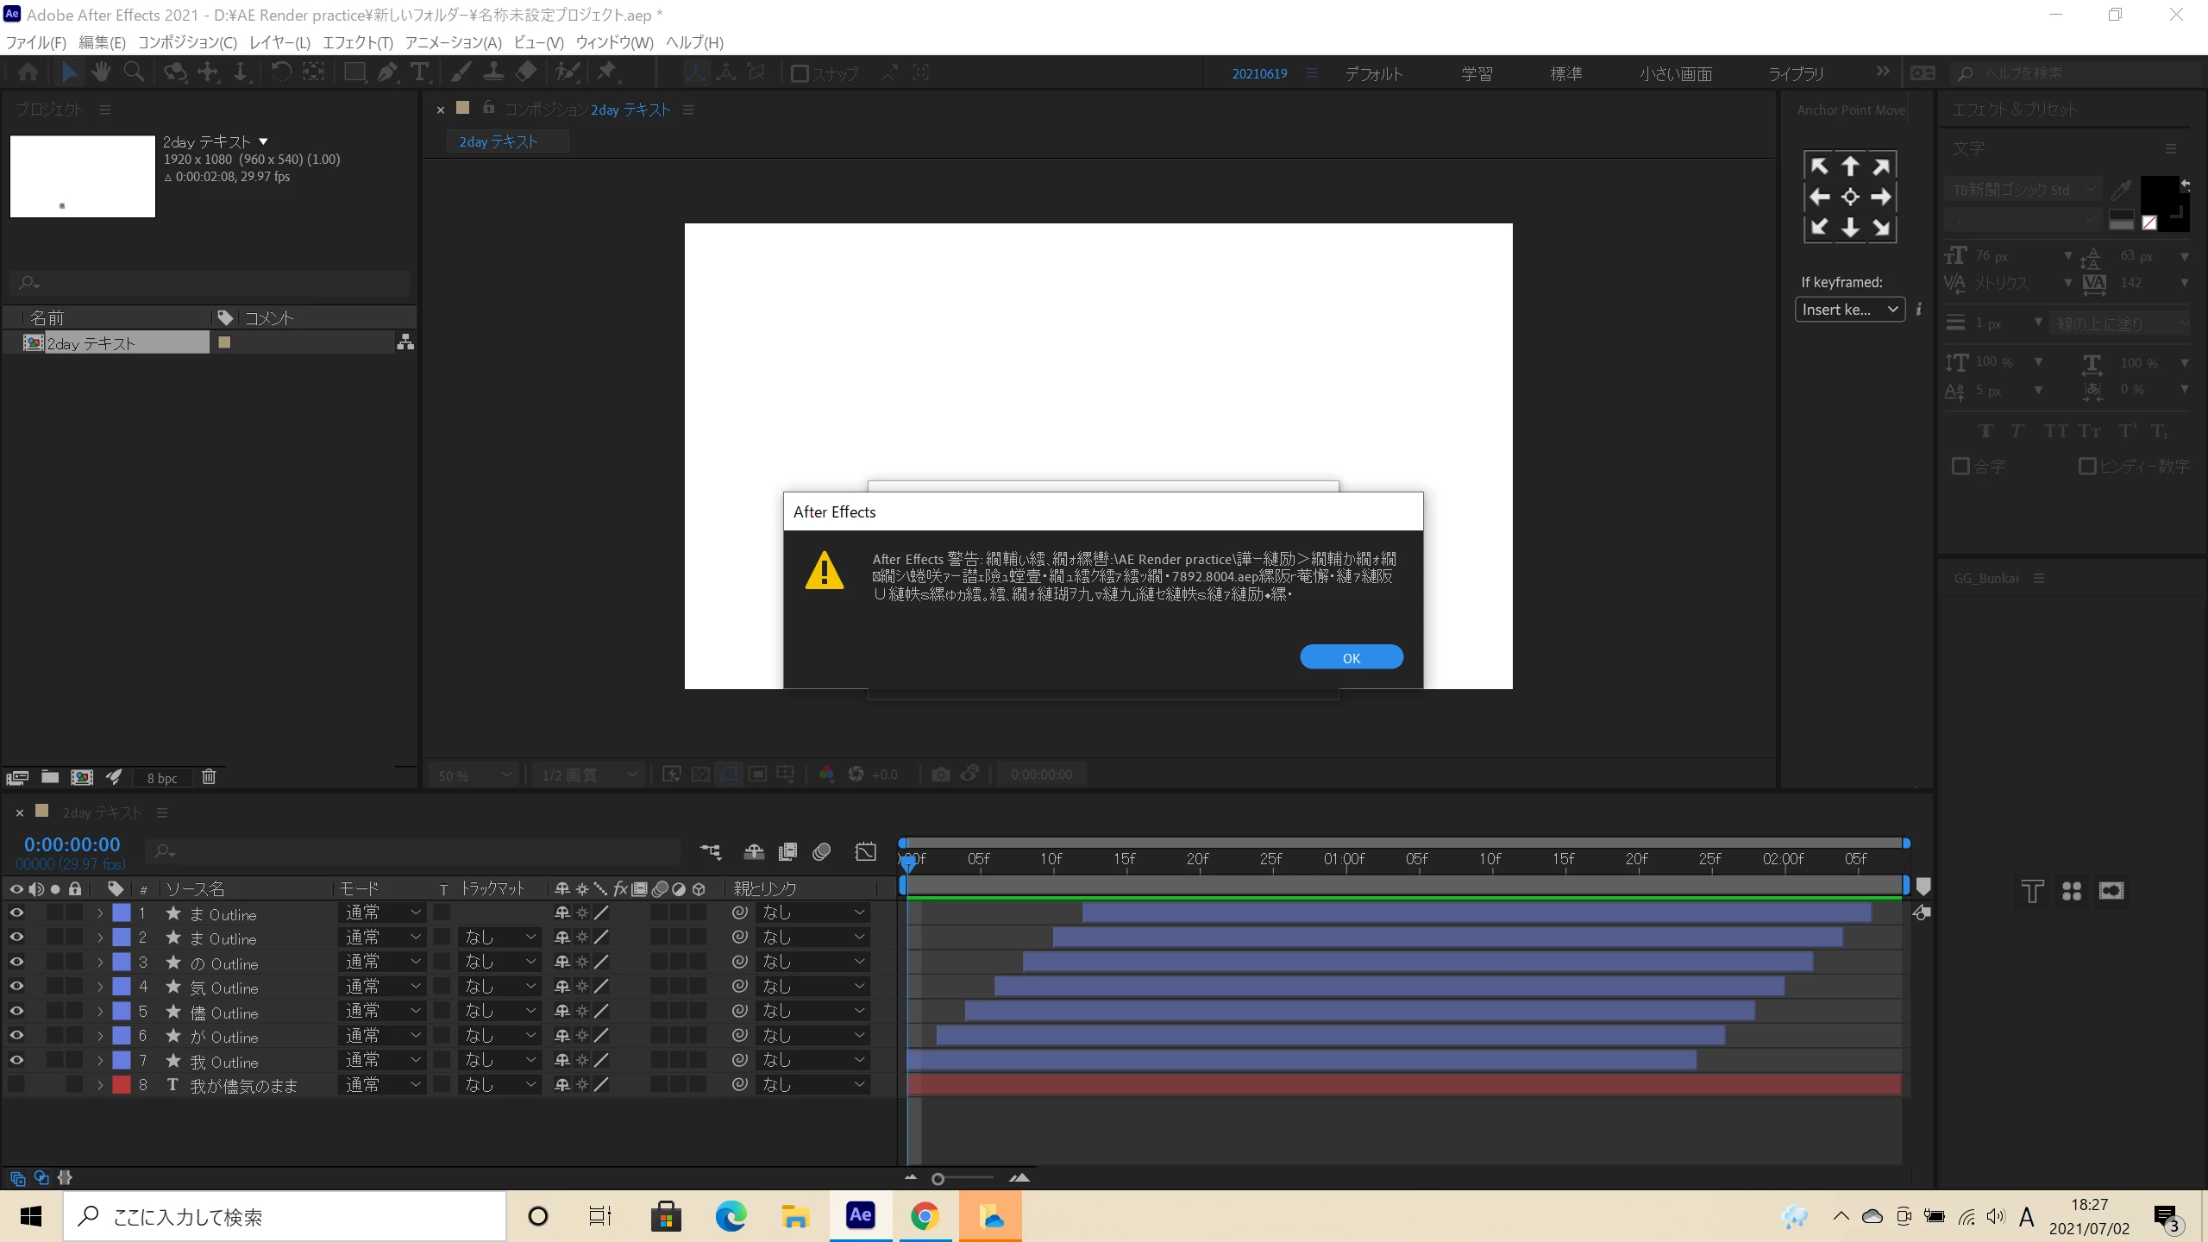
Task: Open the Insert keyframe dropdown
Action: 1850,310
